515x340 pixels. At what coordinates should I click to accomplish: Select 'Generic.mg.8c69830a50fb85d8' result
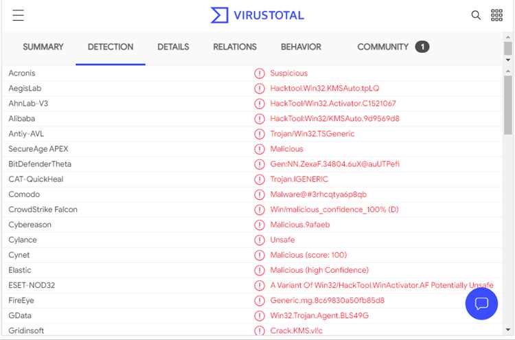click(x=327, y=300)
